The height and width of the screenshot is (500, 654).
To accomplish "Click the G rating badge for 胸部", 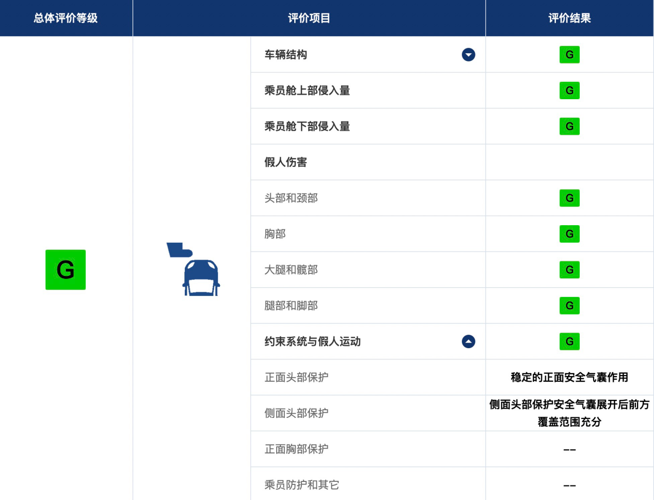I will tap(569, 234).
